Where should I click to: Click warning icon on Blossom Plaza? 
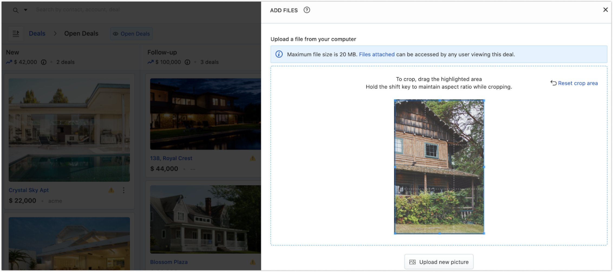[253, 262]
